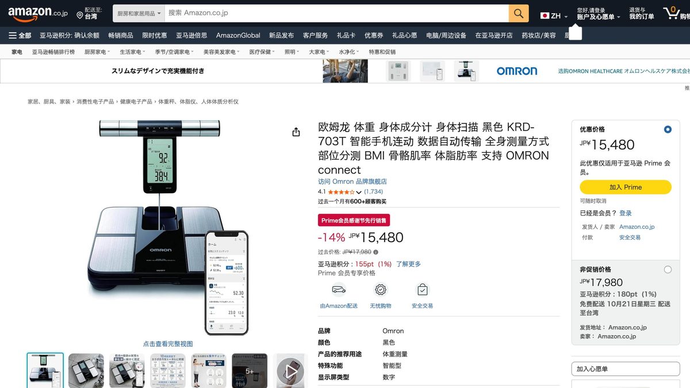Open the 全部 hamburger menu
This screenshot has width=690, height=388.
pos(20,35)
